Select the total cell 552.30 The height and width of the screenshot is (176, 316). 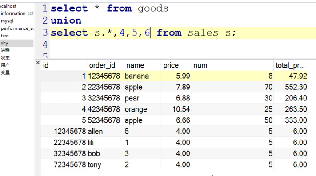click(291, 87)
